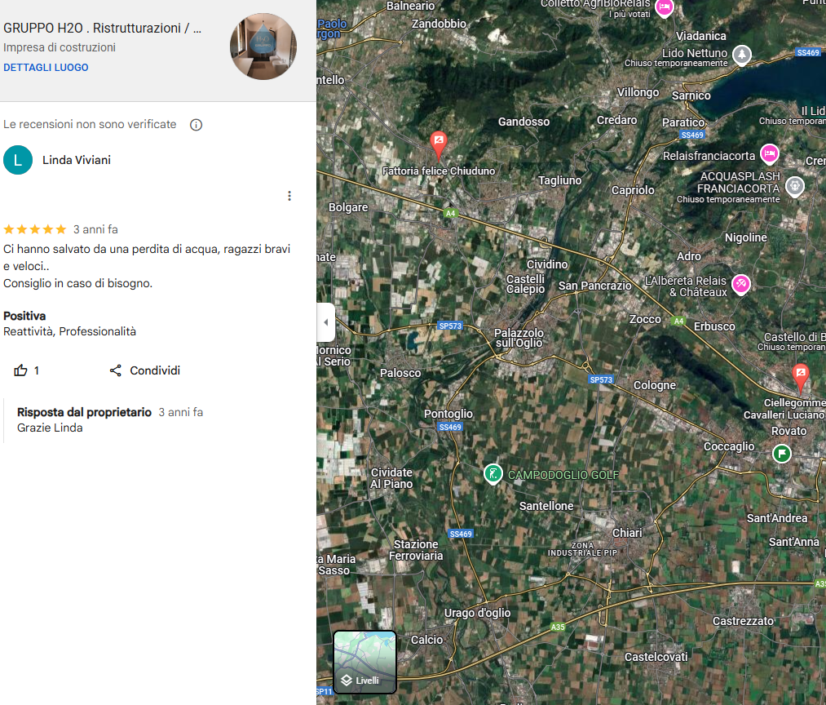Open the Livelli map layers thumbnail
Image resolution: width=826 pixels, height=705 pixels.
[x=365, y=662]
